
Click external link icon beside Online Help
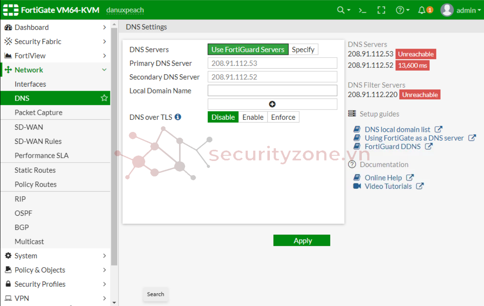click(410, 178)
